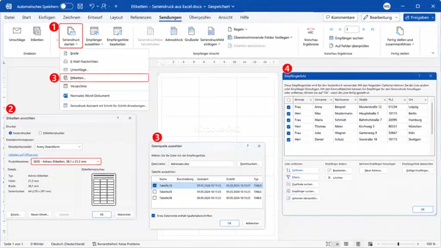441x248 pixels.
Task: Click Neues Etikett... button
Action: coord(40,214)
